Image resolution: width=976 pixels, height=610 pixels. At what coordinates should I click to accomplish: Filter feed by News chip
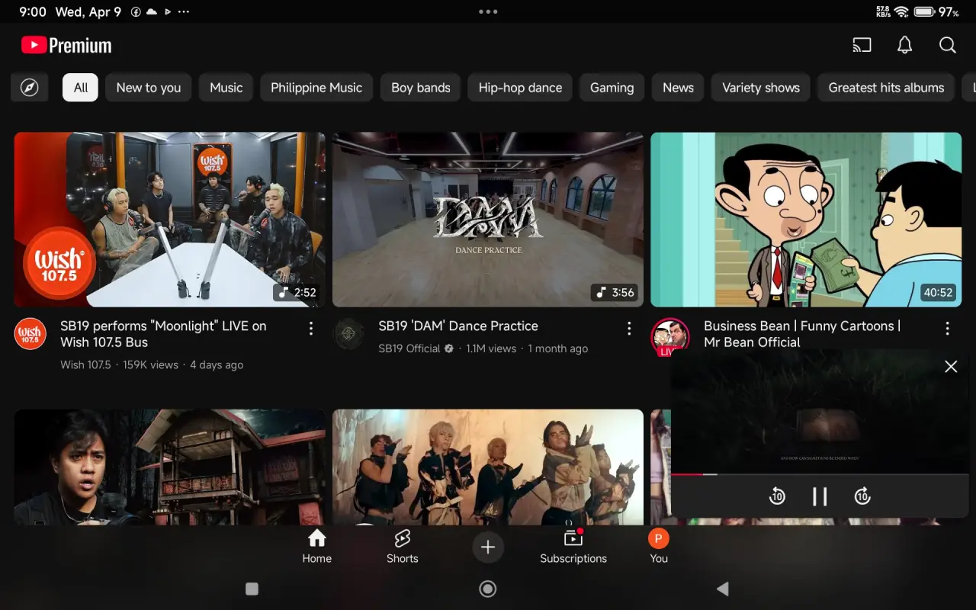(x=679, y=88)
